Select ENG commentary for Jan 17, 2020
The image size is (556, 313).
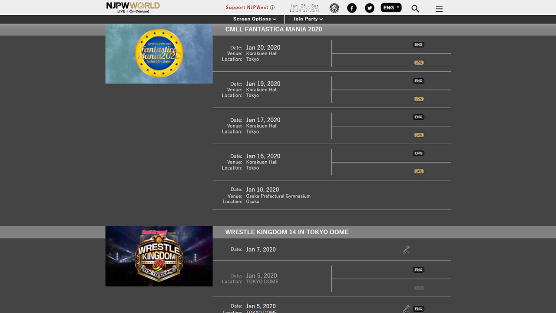click(x=419, y=117)
